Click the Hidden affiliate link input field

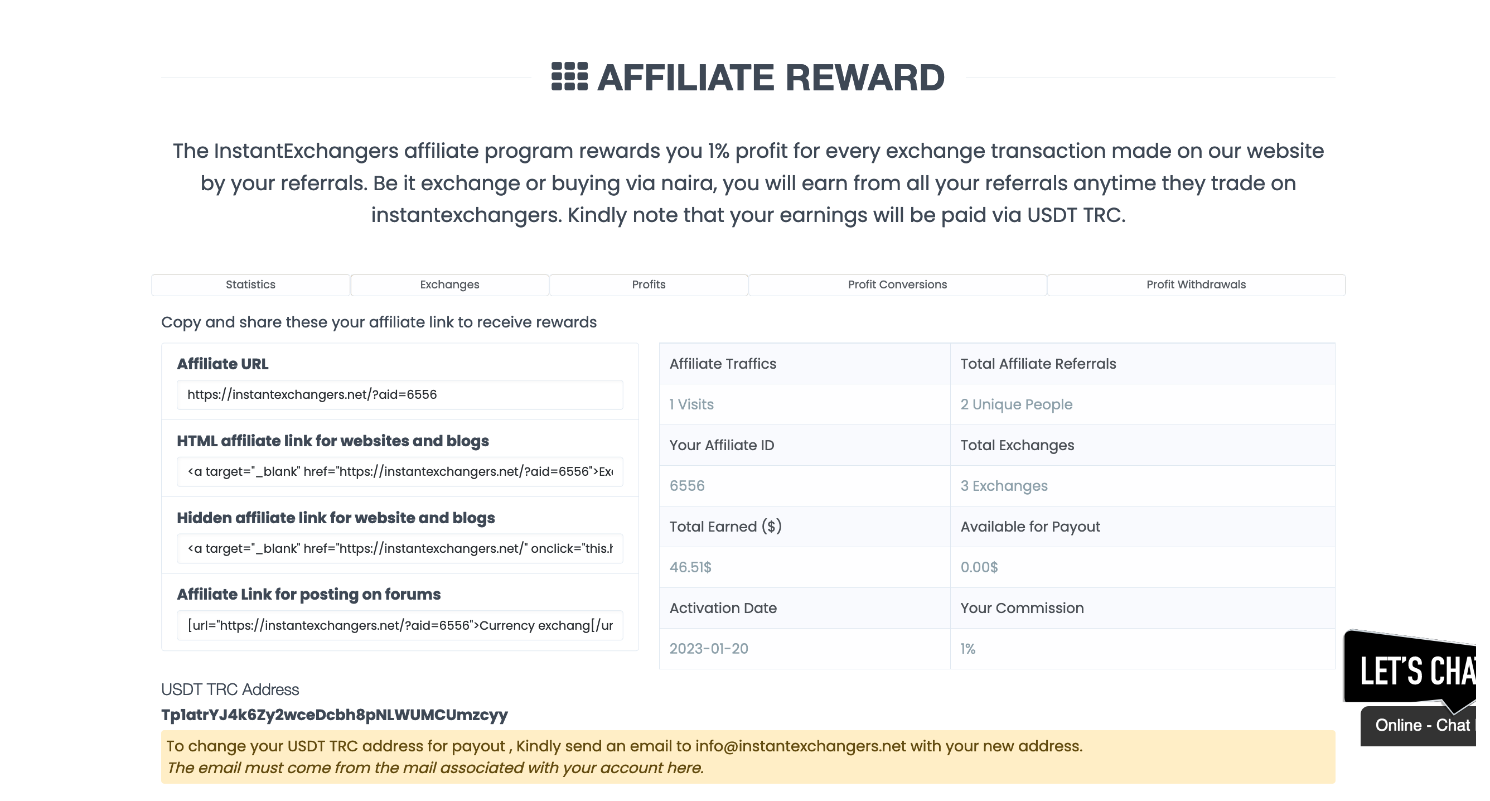click(x=399, y=548)
